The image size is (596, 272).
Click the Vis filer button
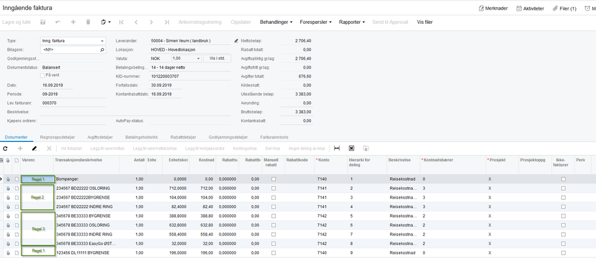point(425,23)
